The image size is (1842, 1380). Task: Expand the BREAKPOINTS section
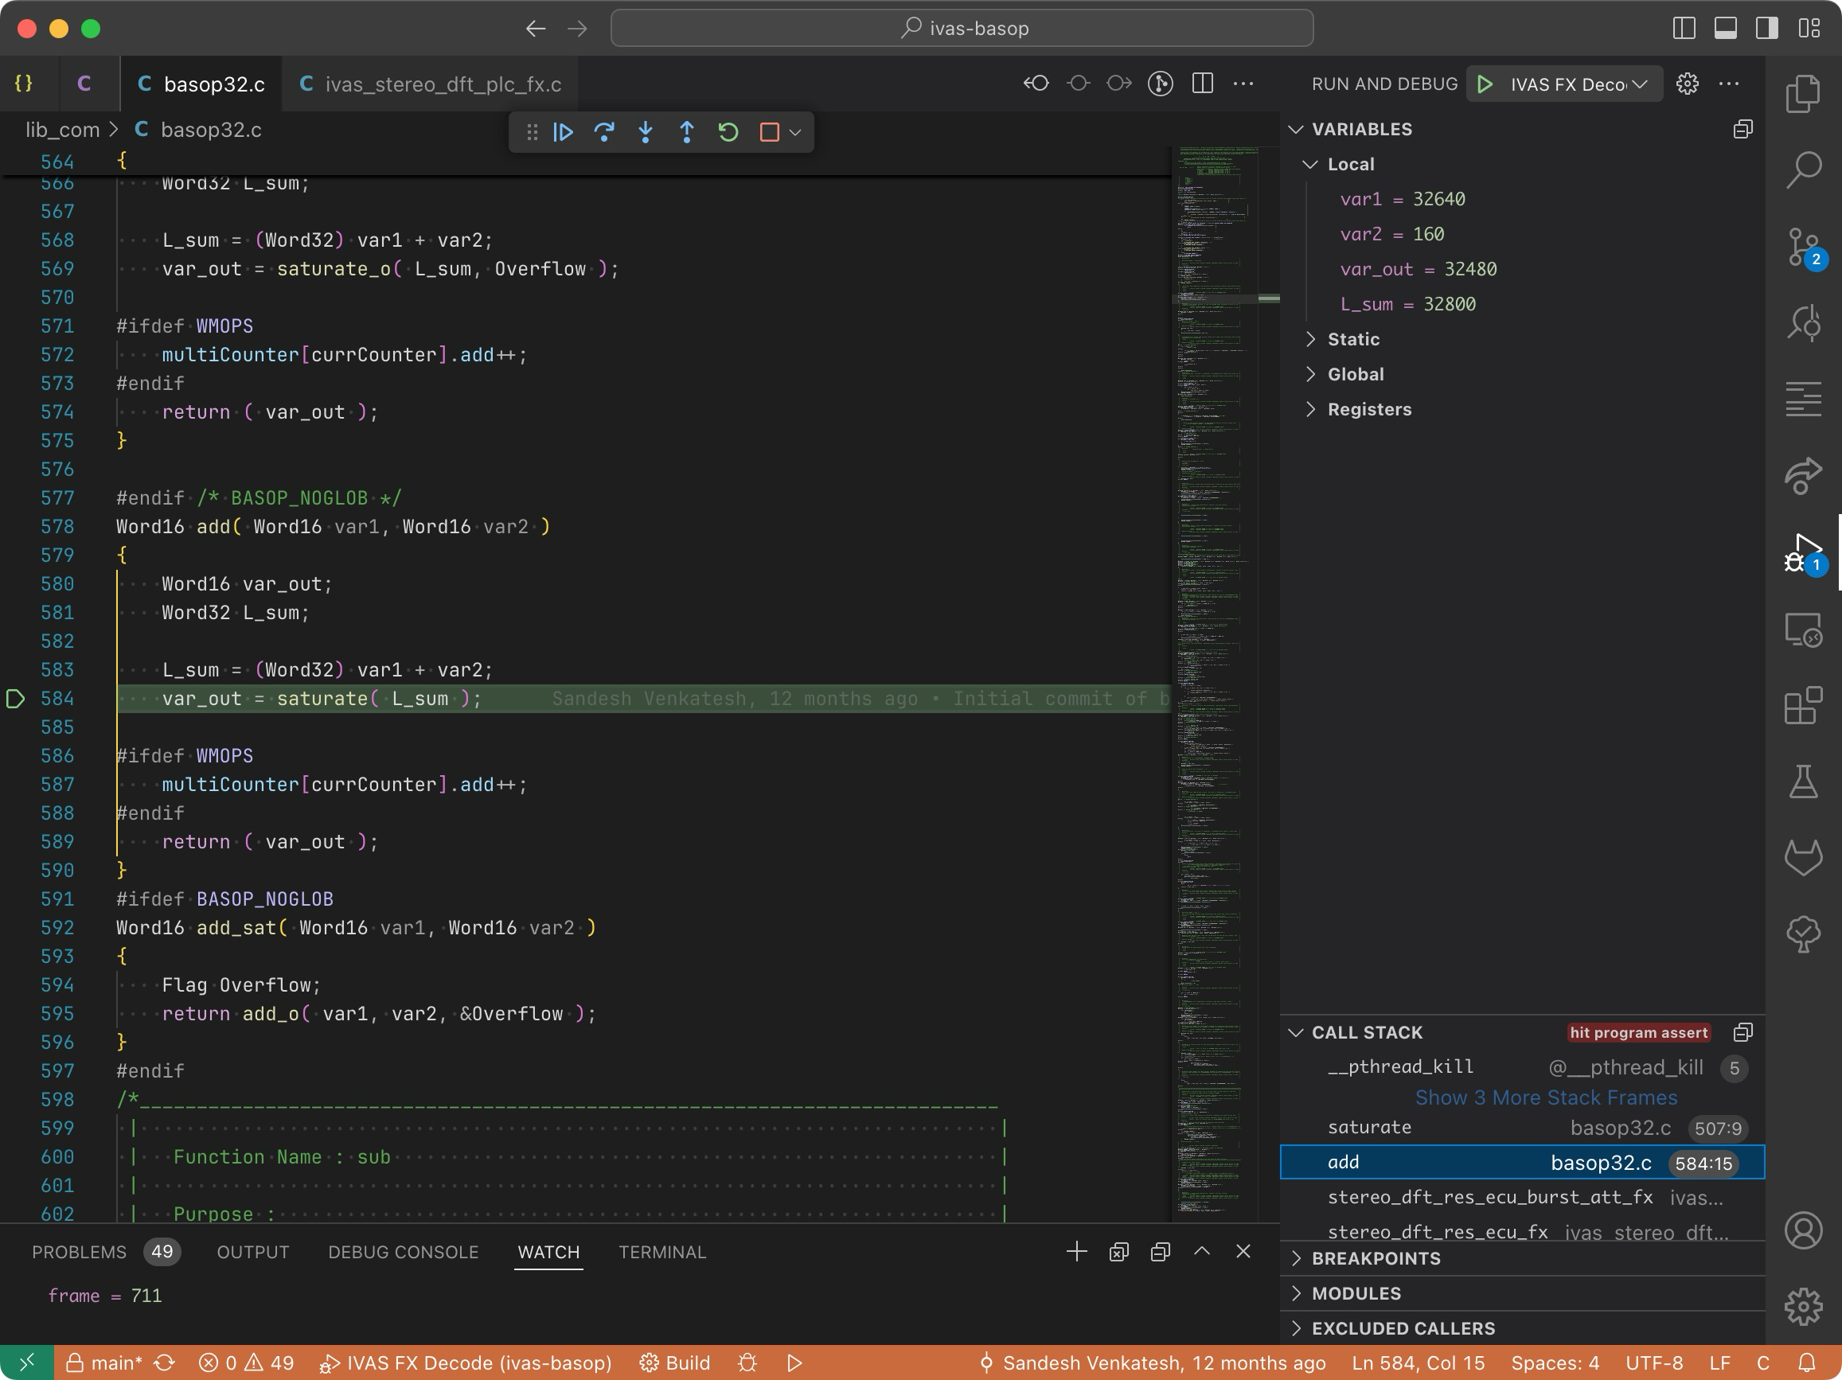pyautogui.click(x=1375, y=1257)
